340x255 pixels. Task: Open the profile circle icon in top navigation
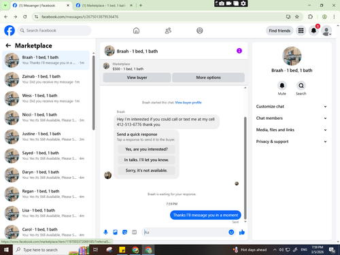point(200,31)
